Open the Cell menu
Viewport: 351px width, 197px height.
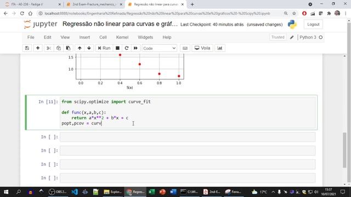[103, 37]
